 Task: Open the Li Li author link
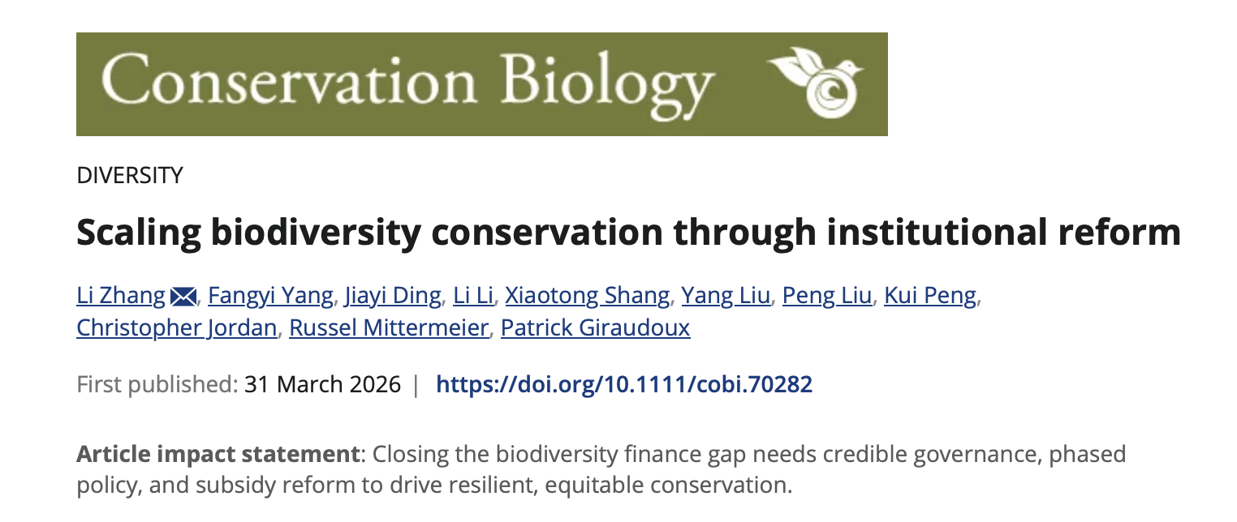[473, 297]
